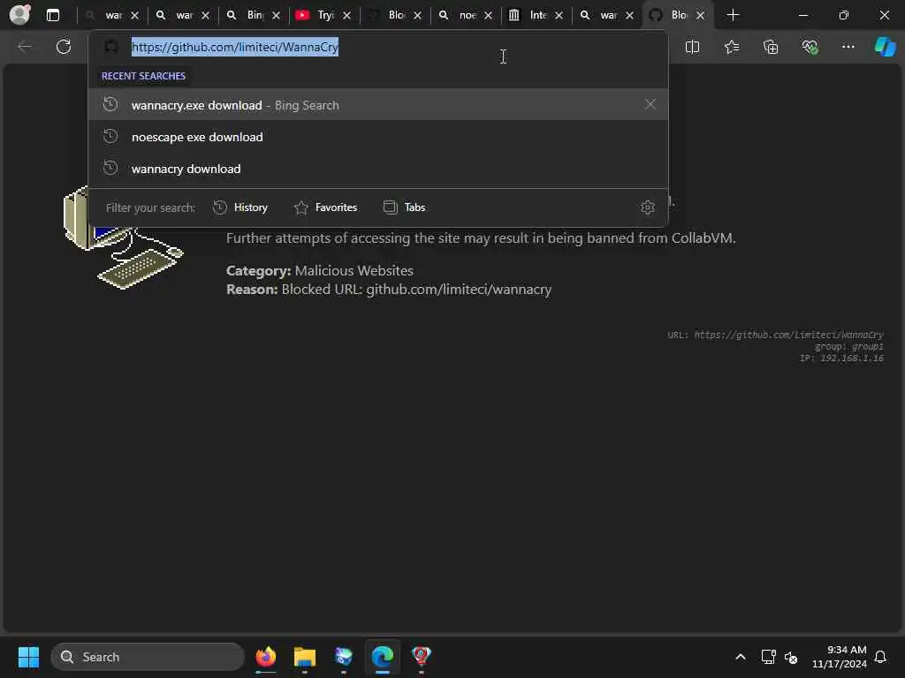Open the notifications bell
905x678 pixels.
click(x=880, y=657)
